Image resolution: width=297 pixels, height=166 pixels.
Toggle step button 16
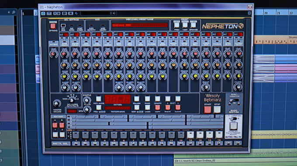(x=219, y=135)
